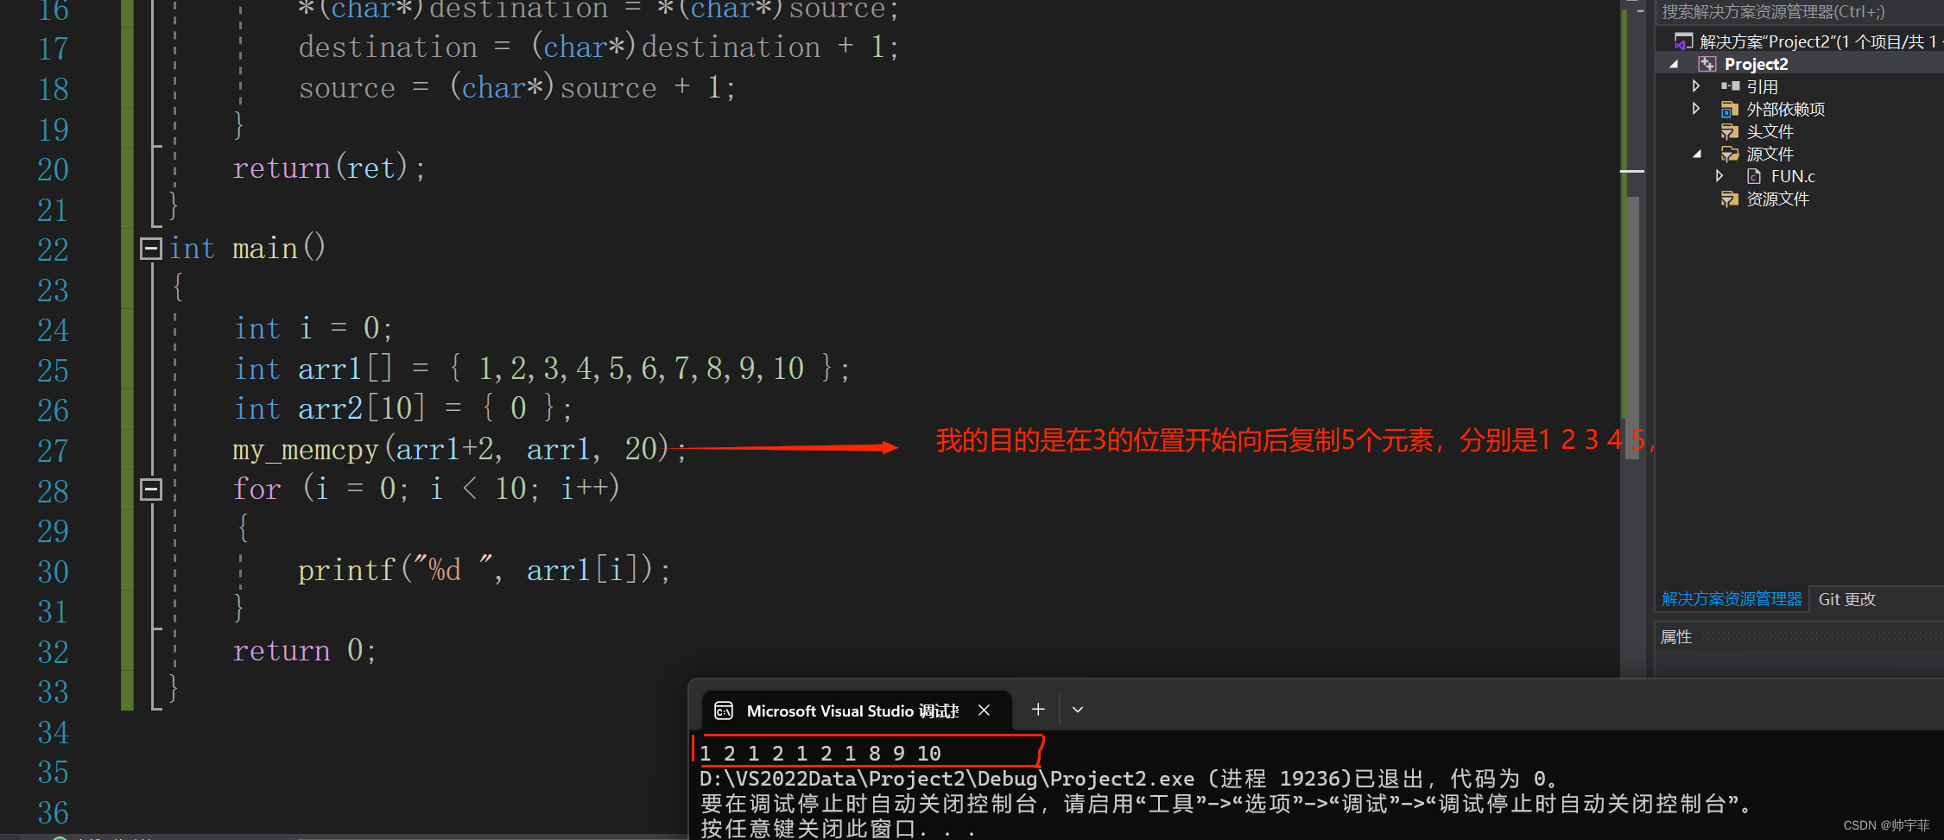Expand the 引用 references node
The image size is (1944, 840).
(x=1696, y=86)
